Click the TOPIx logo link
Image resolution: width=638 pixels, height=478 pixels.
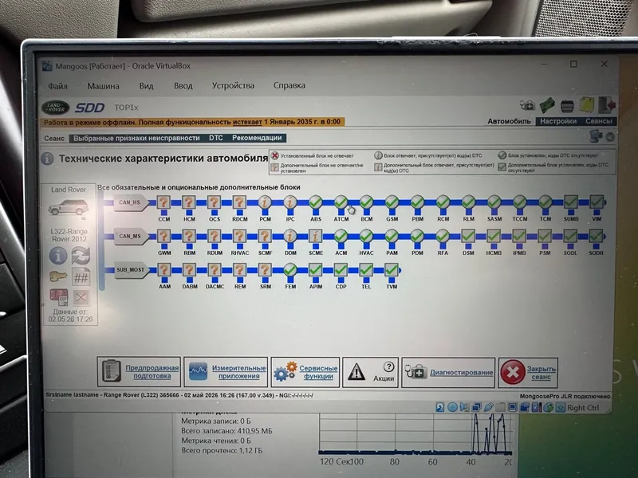126,108
